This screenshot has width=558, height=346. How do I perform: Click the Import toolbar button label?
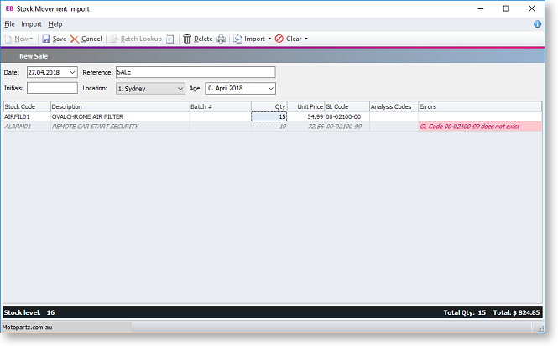254,39
